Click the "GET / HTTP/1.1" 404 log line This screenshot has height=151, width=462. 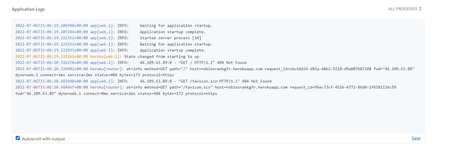click(131, 63)
